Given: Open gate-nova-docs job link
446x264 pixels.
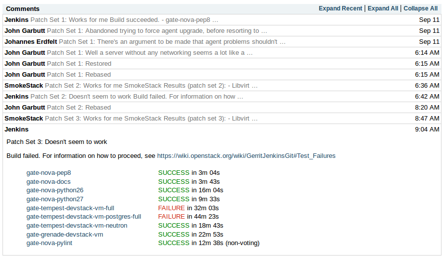Looking at the screenshot, I should click(48, 182).
